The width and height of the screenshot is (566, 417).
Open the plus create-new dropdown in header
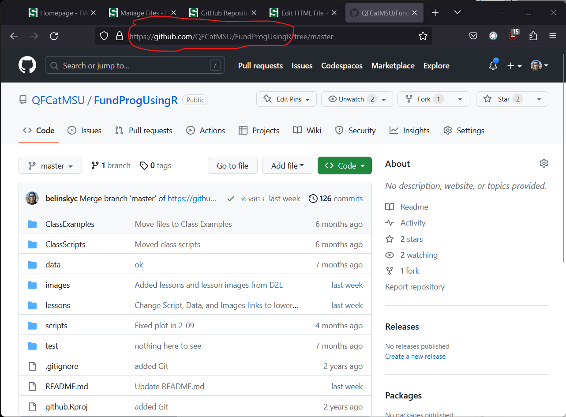click(514, 66)
